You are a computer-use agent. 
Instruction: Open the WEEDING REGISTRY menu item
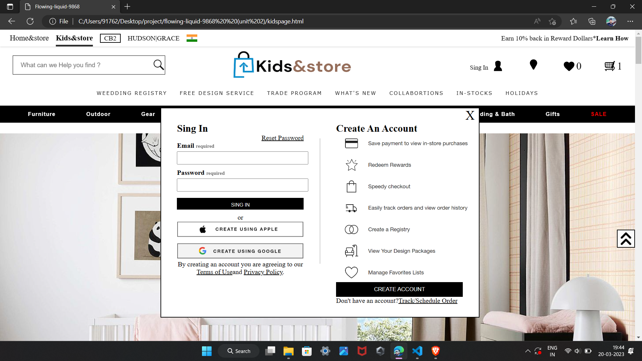click(131, 93)
